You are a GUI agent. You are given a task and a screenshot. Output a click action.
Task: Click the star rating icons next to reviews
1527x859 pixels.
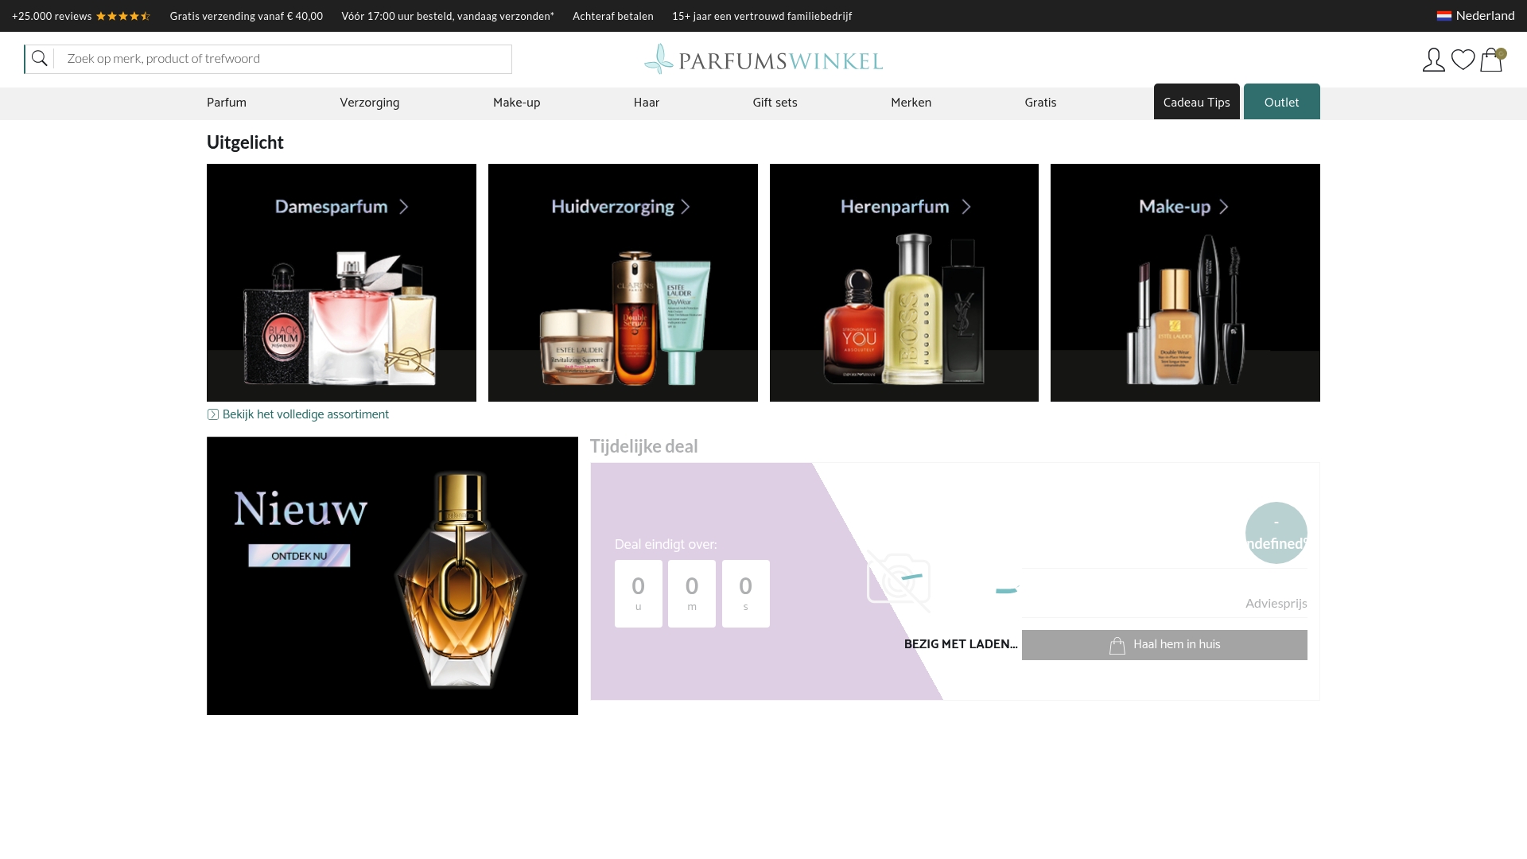(123, 15)
